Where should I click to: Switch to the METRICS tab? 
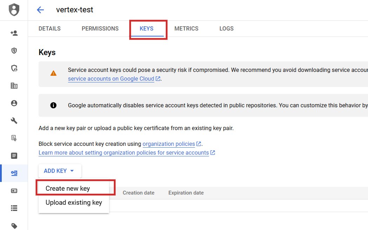(186, 29)
